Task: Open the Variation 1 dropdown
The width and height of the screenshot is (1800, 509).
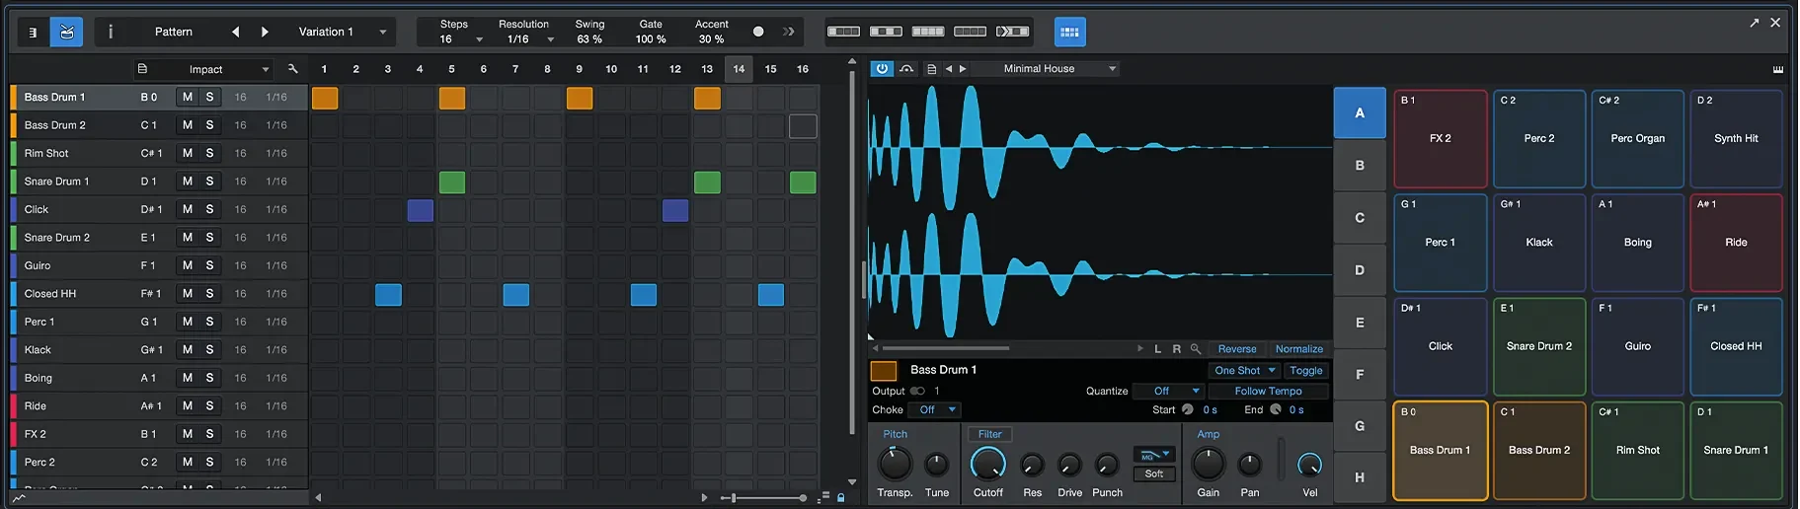Action: 341,32
